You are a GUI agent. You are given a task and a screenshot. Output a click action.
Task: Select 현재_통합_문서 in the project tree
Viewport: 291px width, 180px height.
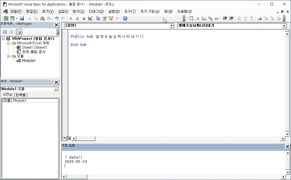(x=34, y=52)
